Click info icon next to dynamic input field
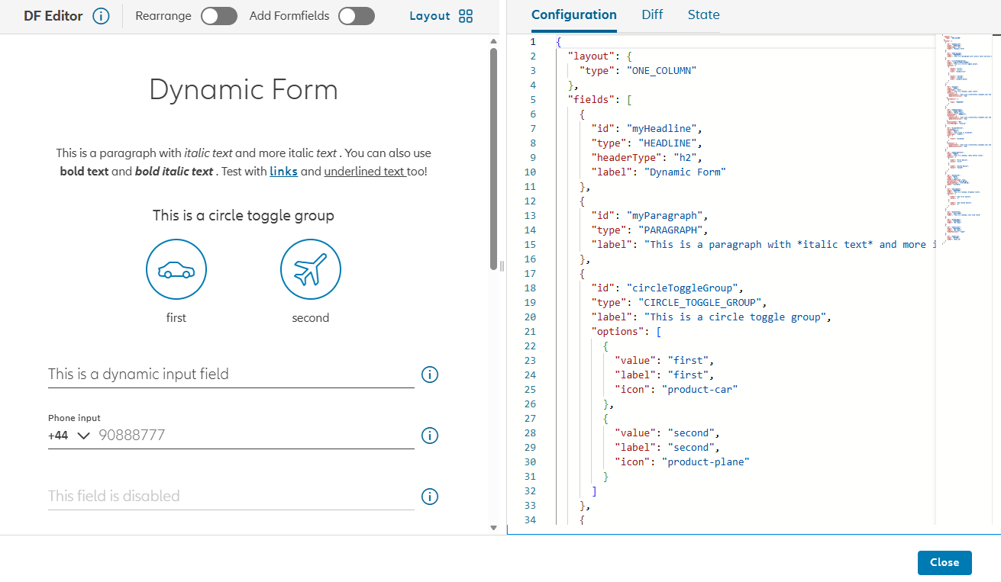Viewport: 1001px width, 582px height. tap(430, 375)
